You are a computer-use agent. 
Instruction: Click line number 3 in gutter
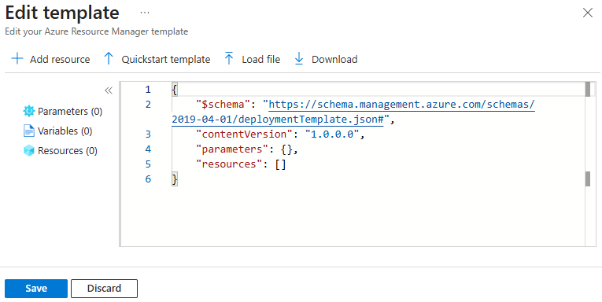click(148, 134)
